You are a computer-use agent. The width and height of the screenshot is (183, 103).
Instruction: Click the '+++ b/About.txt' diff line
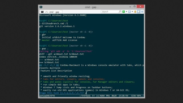coord(49,62)
